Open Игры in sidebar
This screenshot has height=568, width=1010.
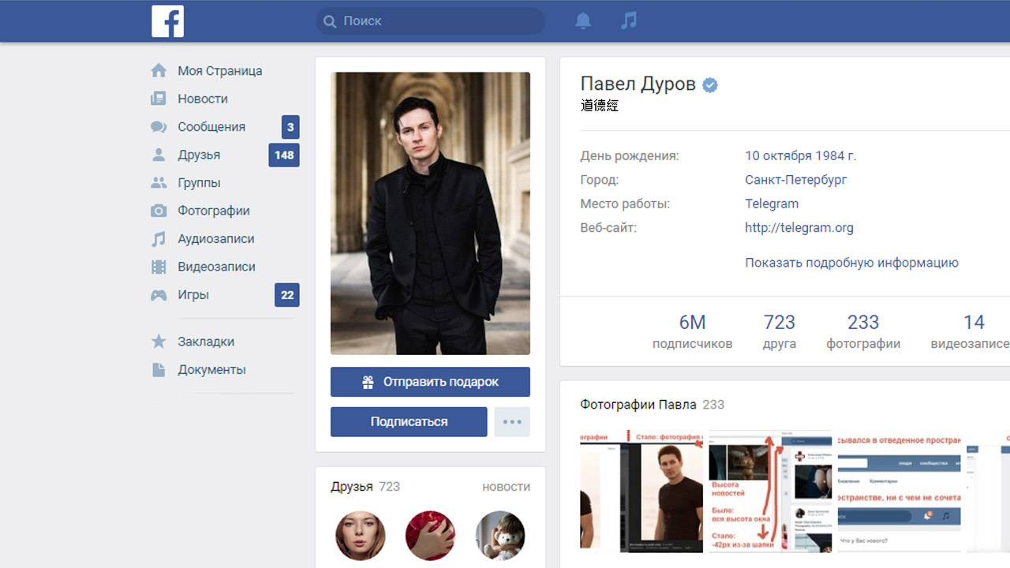[x=193, y=295]
